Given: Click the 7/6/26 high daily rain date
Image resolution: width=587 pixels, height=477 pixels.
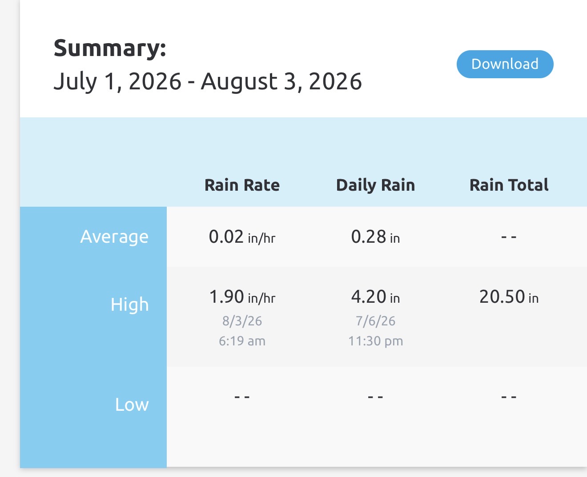Looking at the screenshot, I should click(x=375, y=321).
